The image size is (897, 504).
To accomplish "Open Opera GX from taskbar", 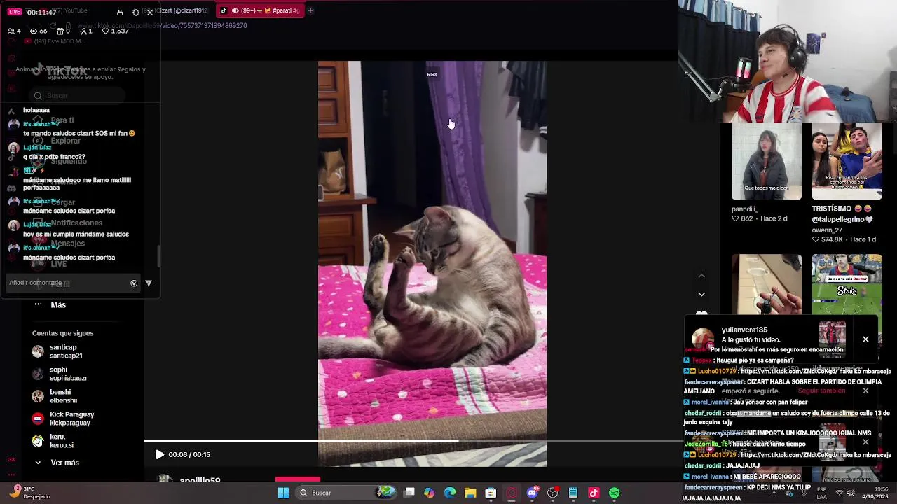I will point(512,493).
